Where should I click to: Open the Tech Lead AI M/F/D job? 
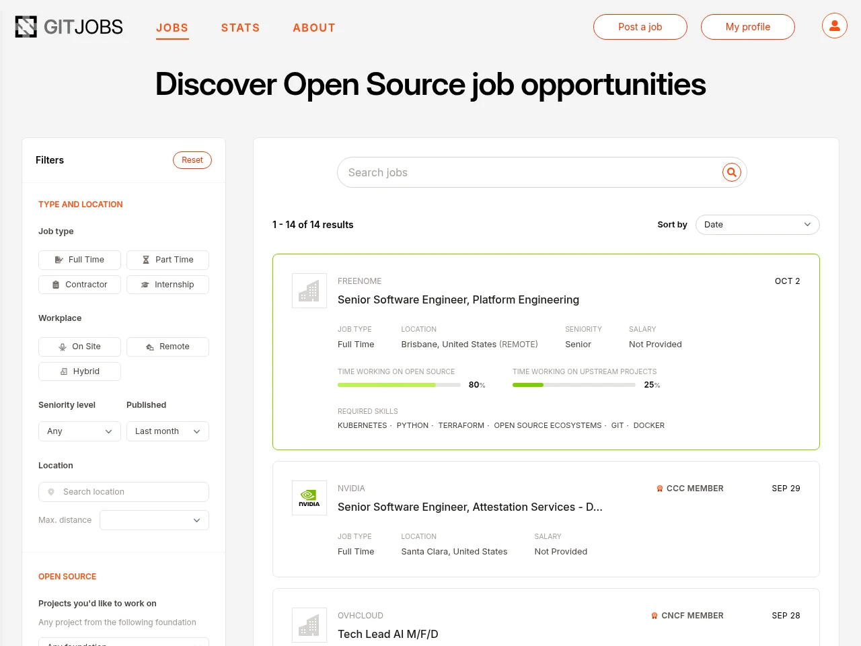pos(388,635)
